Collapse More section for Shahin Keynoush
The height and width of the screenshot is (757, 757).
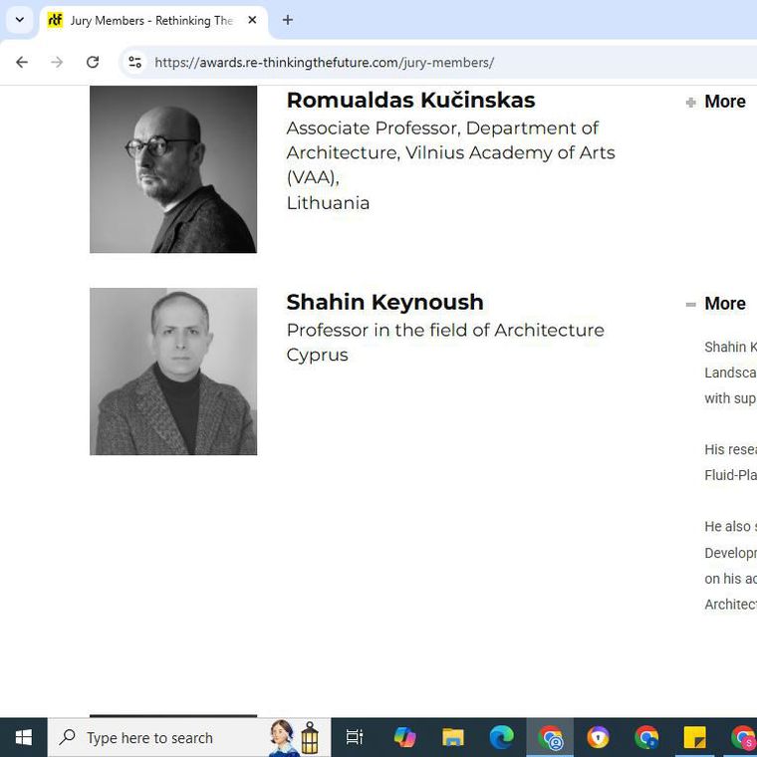click(x=724, y=304)
